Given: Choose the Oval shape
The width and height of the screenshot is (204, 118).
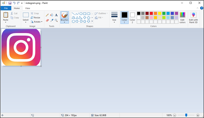Looking at the screenshot, I should pos(81,14).
